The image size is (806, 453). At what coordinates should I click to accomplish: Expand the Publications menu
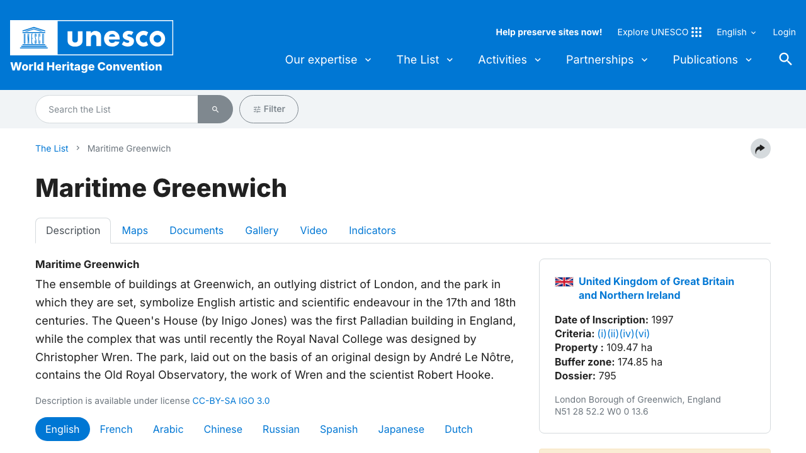713,60
